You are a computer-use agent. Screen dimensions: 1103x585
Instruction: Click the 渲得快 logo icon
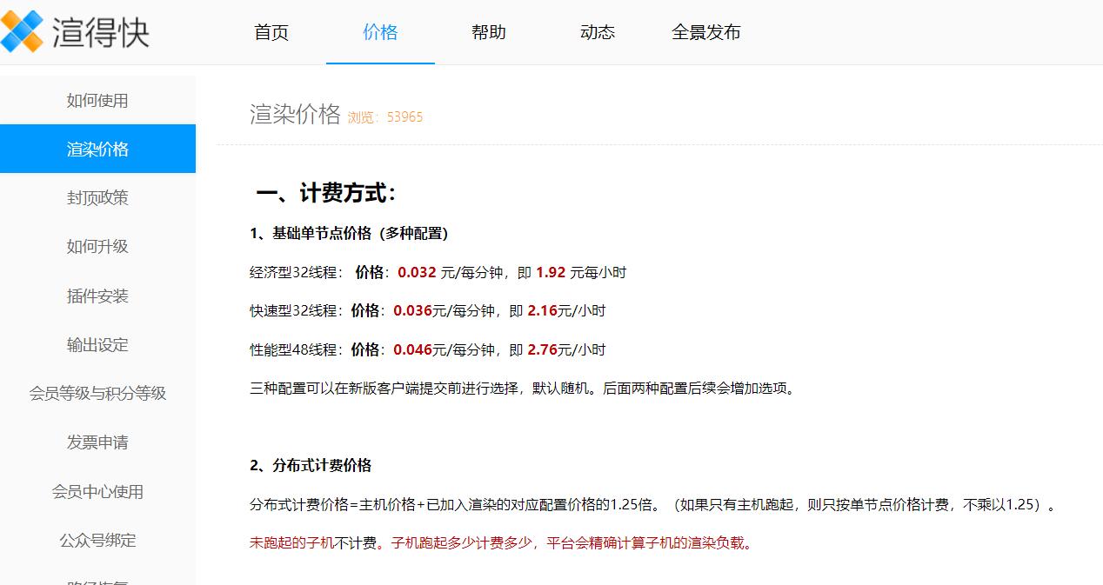pyautogui.click(x=20, y=30)
